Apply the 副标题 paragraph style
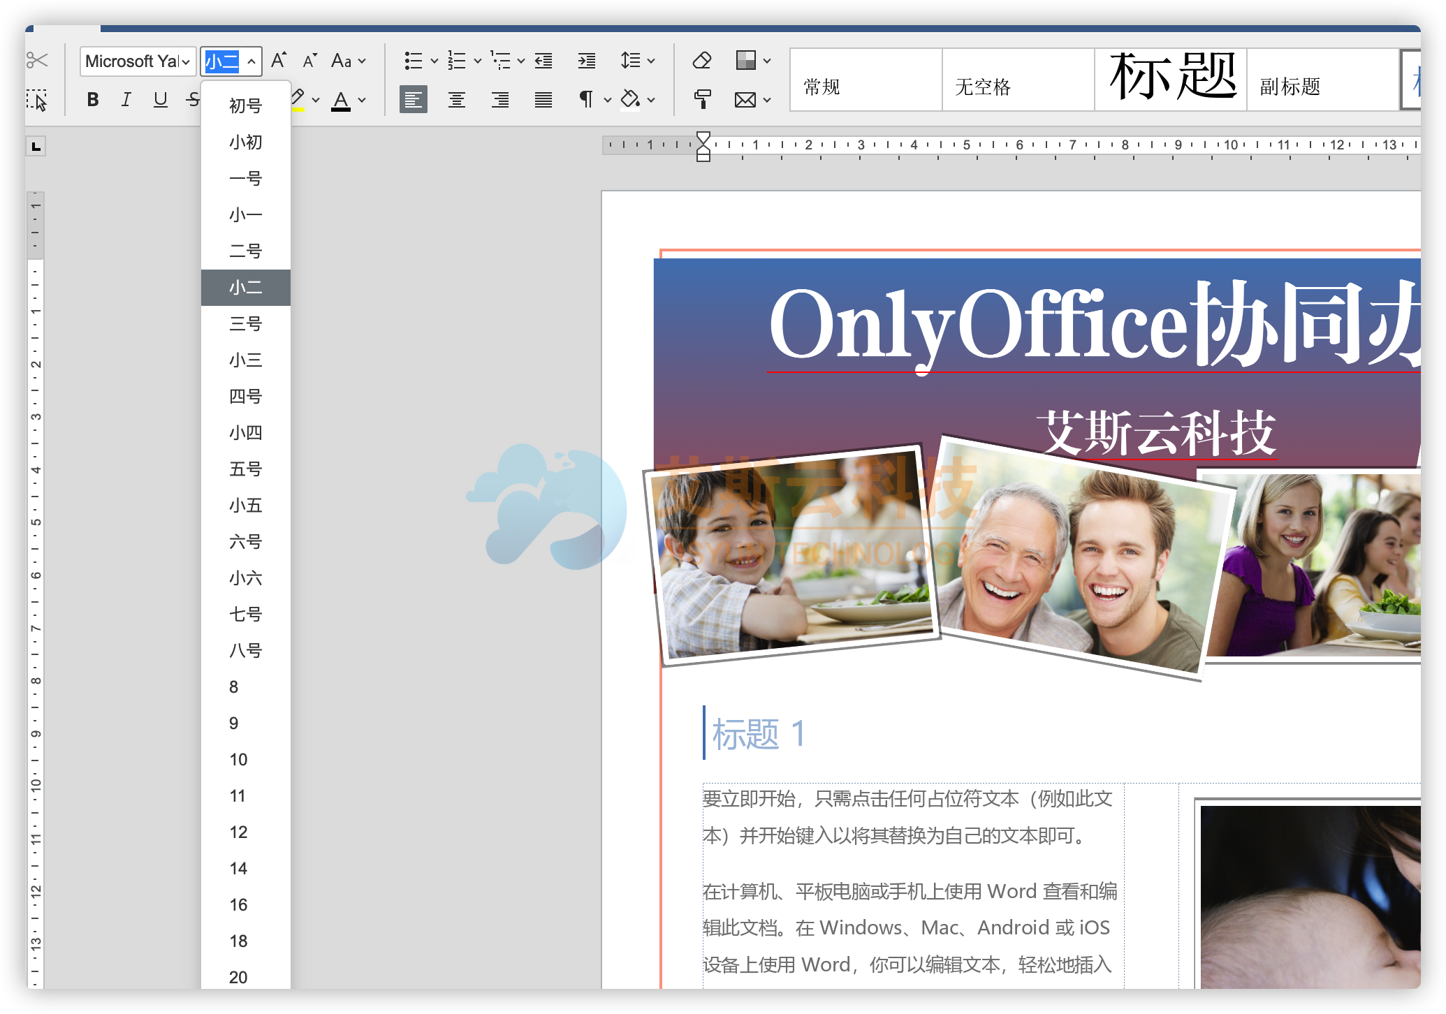The height and width of the screenshot is (1014, 1446). [1322, 80]
